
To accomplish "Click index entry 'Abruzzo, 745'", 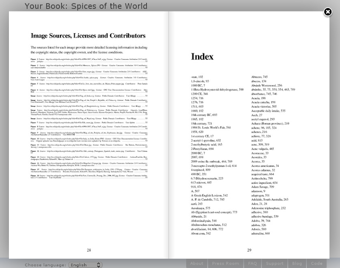I will pyautogui.click(x=259, y=77).
